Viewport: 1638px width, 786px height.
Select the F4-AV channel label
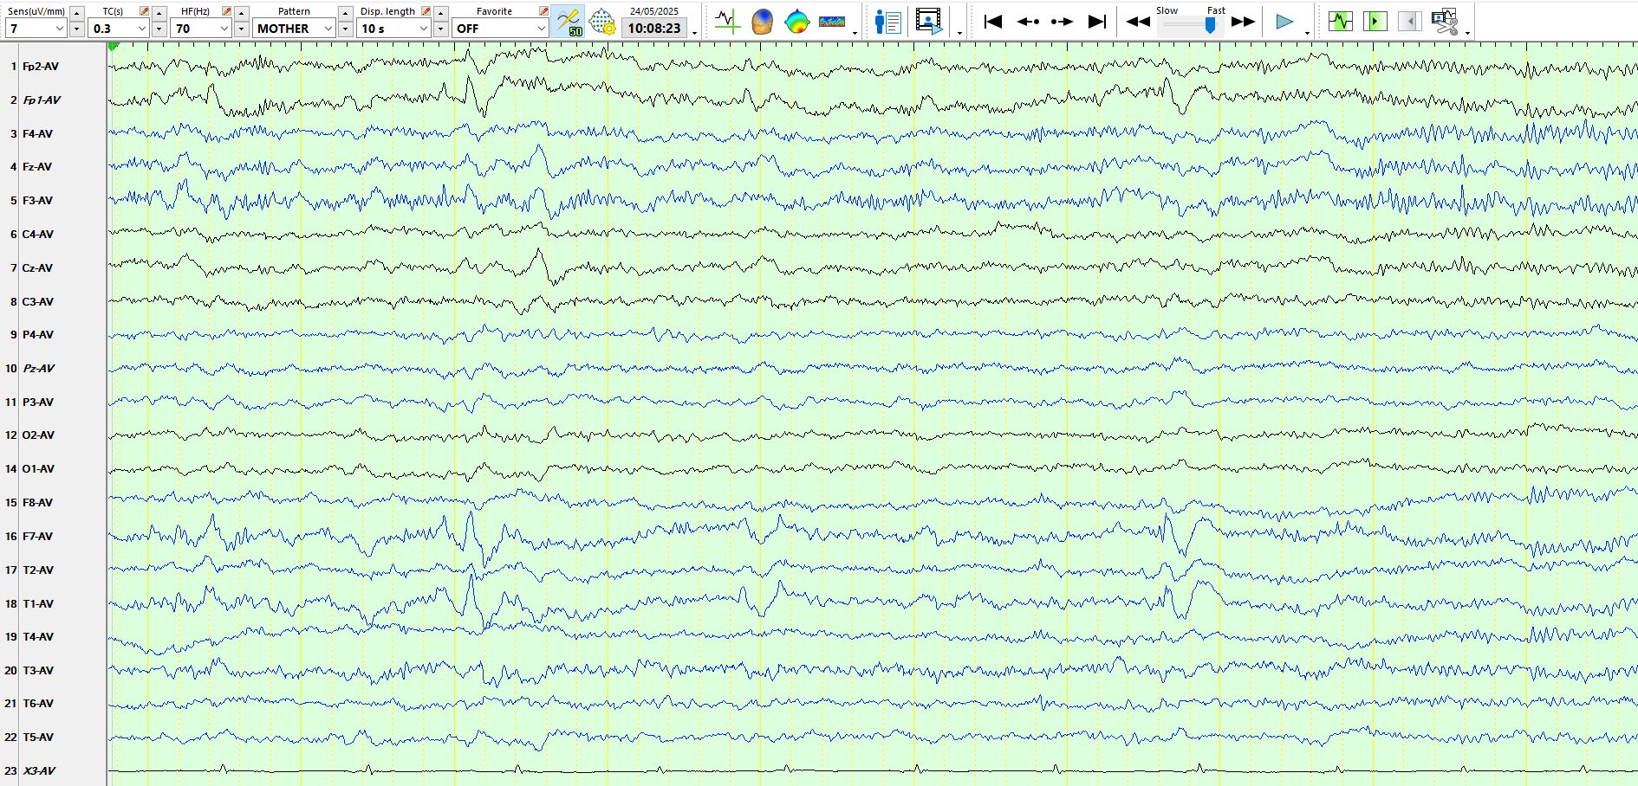(37, 133)
